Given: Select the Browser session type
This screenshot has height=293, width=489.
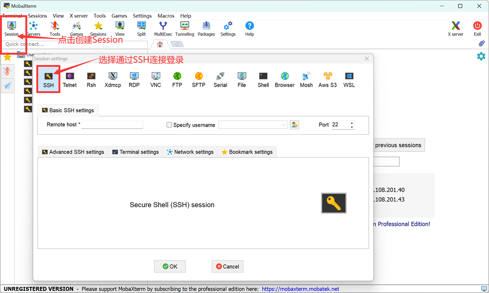Looking at the screenshot, I should point(285,80).
